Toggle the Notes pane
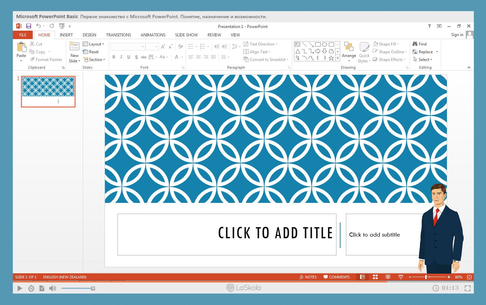 308,277
